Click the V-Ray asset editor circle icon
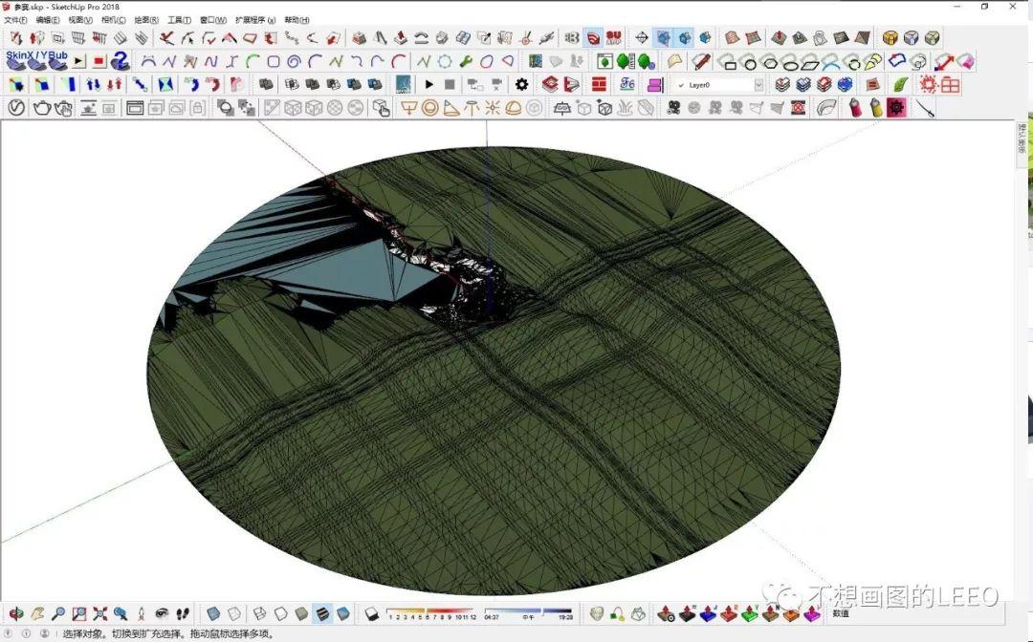The height and width of the screenshot is (642, 1033). pyautogui.click(x=16, y=108)
